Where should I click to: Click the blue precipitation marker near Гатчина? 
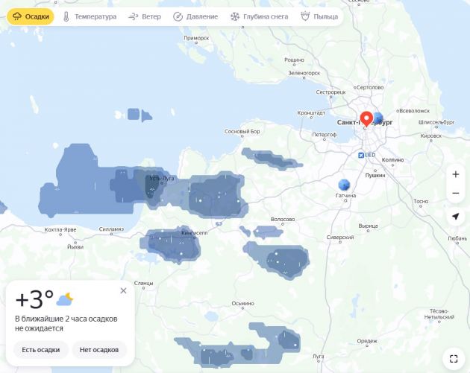(x=344, y=185)
